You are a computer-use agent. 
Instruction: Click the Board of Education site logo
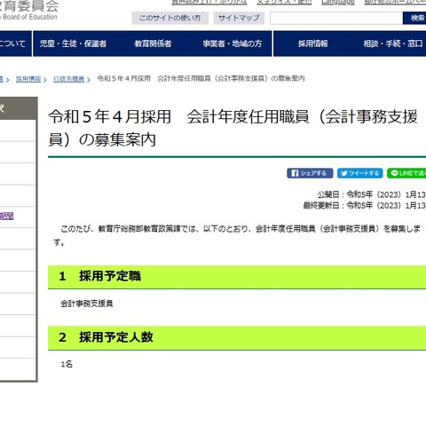pos(28,11)
